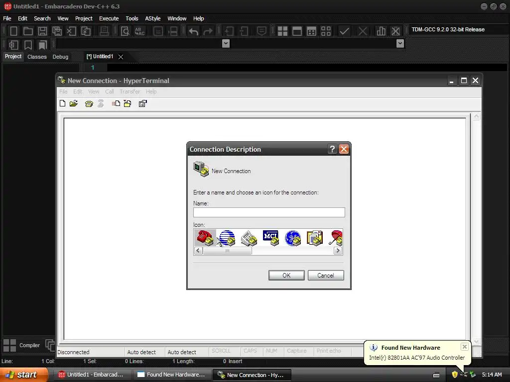Select the GE logo connection icon

coord(293,238)
